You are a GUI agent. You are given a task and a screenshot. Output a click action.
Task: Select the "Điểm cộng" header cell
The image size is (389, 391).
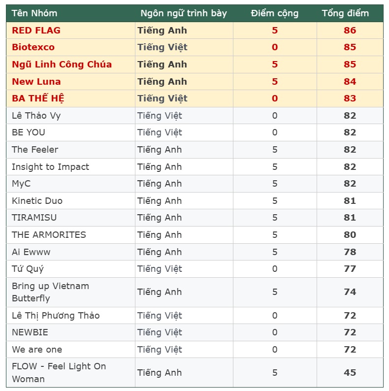(274, 13)
